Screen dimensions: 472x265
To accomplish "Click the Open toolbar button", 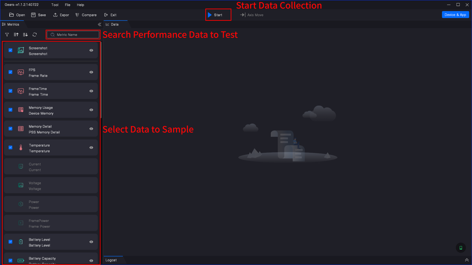I will click(17, 15).
